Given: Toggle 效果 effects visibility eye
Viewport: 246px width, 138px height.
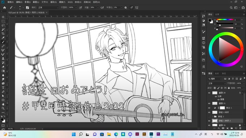Looking at the screenshot, I should [216, 97].
